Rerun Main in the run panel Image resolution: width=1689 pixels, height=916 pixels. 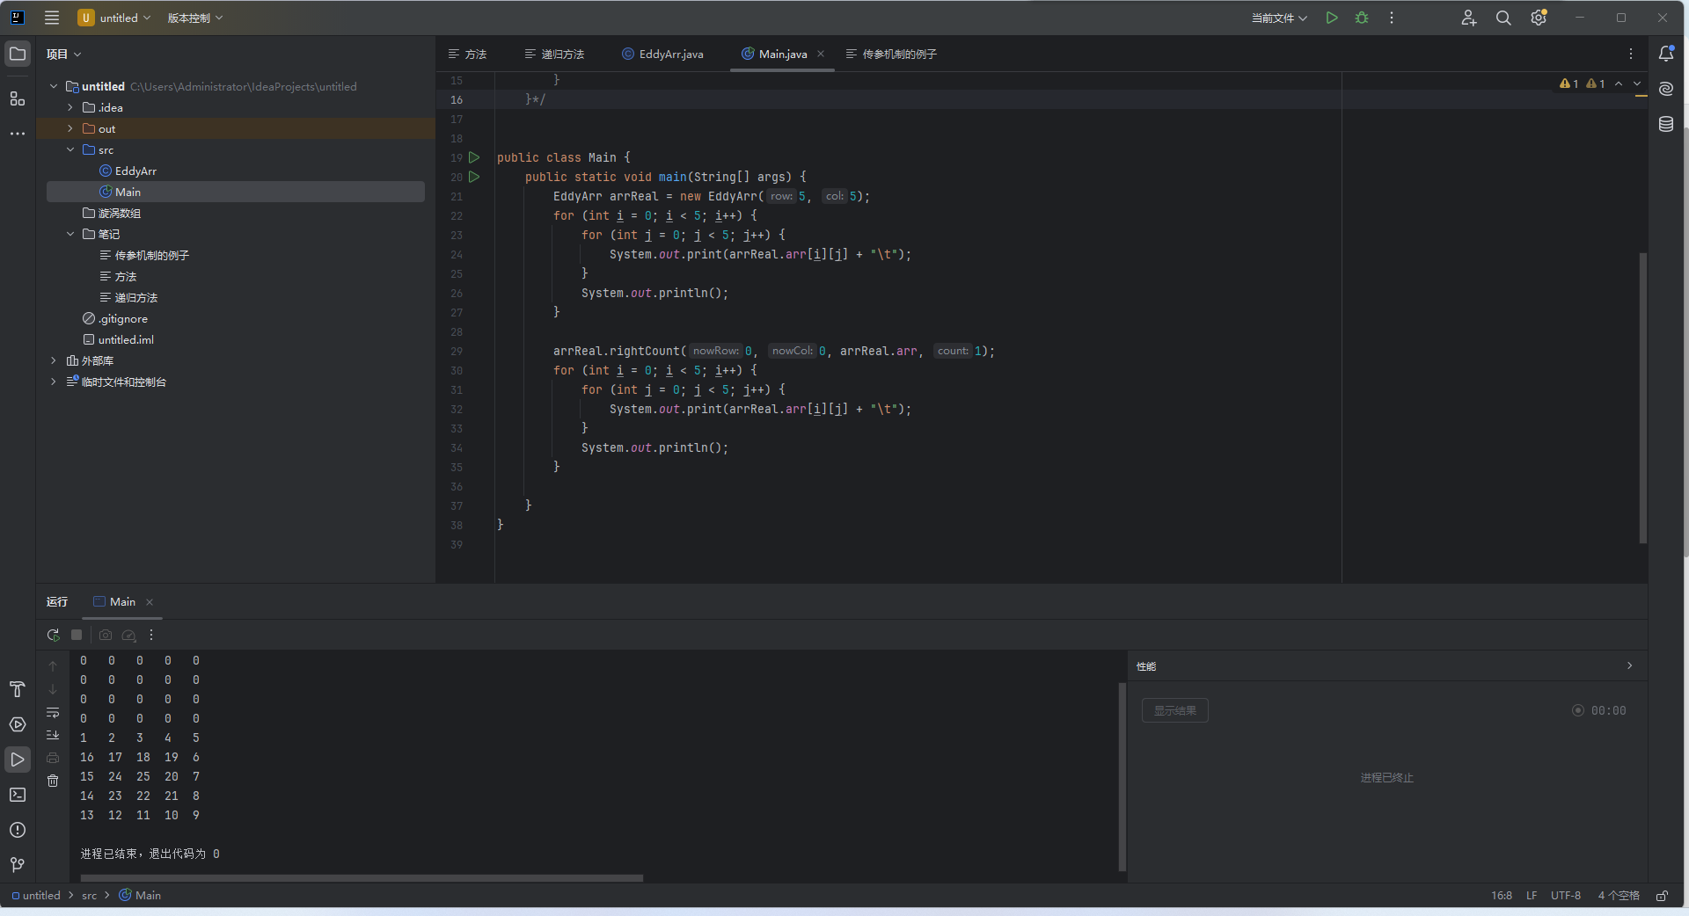point(53,635)
